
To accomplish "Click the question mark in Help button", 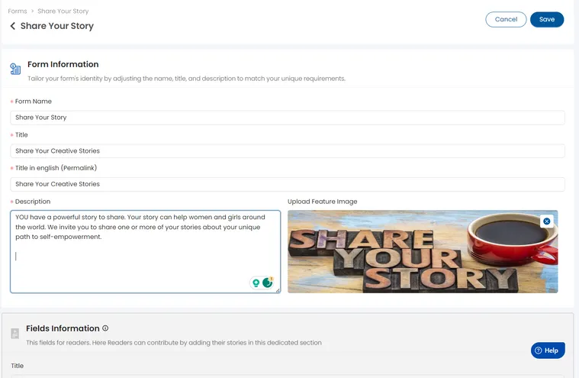I will click(539, 351).
